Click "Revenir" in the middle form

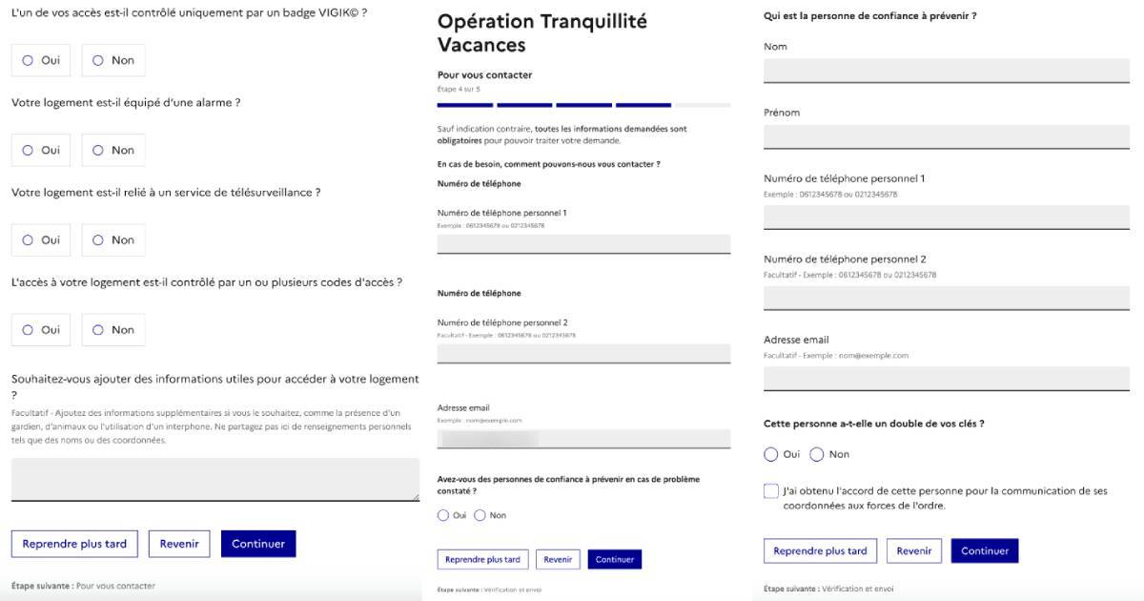point(558,559)
